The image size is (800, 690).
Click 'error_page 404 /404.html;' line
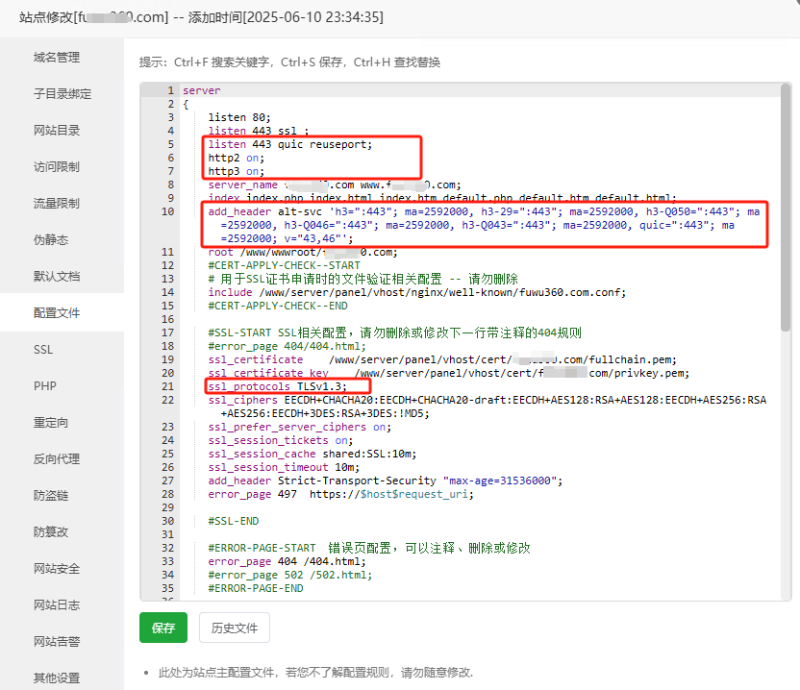pos(287,561)
